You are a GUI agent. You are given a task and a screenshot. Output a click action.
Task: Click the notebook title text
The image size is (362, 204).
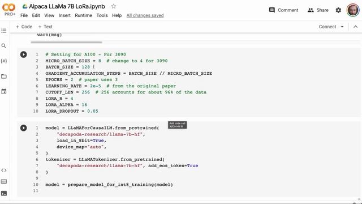pyautogui.click(x=67, y=6)
